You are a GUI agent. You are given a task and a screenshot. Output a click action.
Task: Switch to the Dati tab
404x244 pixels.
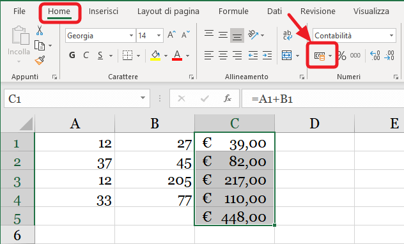point(274,11)
